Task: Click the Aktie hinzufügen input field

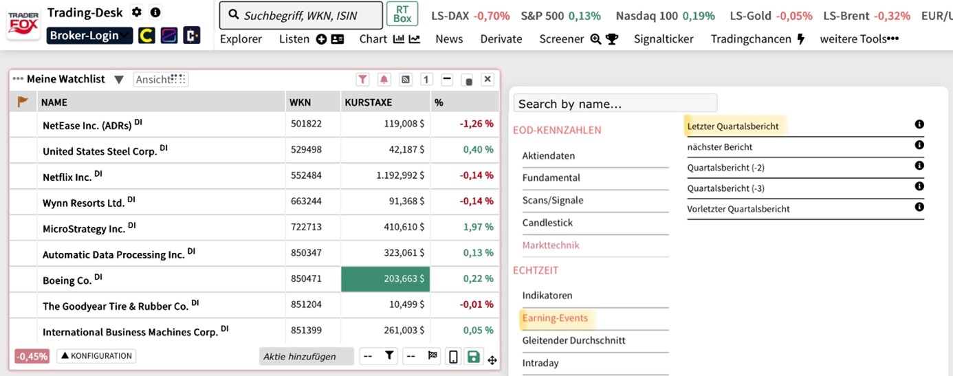Action: click(307, 356)
